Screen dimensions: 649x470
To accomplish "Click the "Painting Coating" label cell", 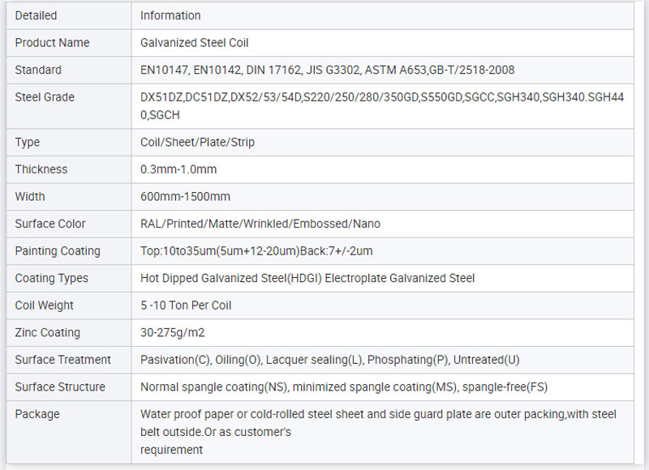I will point(58,251).
